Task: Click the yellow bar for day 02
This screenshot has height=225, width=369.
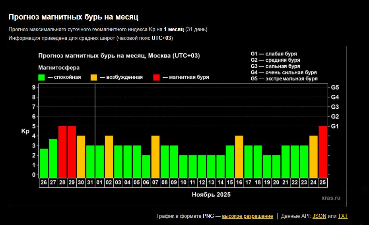Action: coord(109,157)
